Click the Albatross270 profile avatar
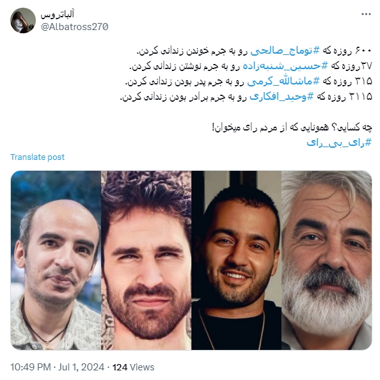The height and width of the screenshot is (380, 380). (23, 20)
